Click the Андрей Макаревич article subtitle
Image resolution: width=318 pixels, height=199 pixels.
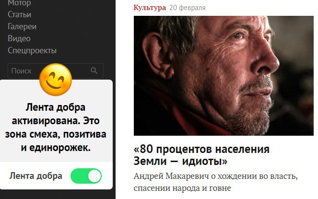(215, 182)
